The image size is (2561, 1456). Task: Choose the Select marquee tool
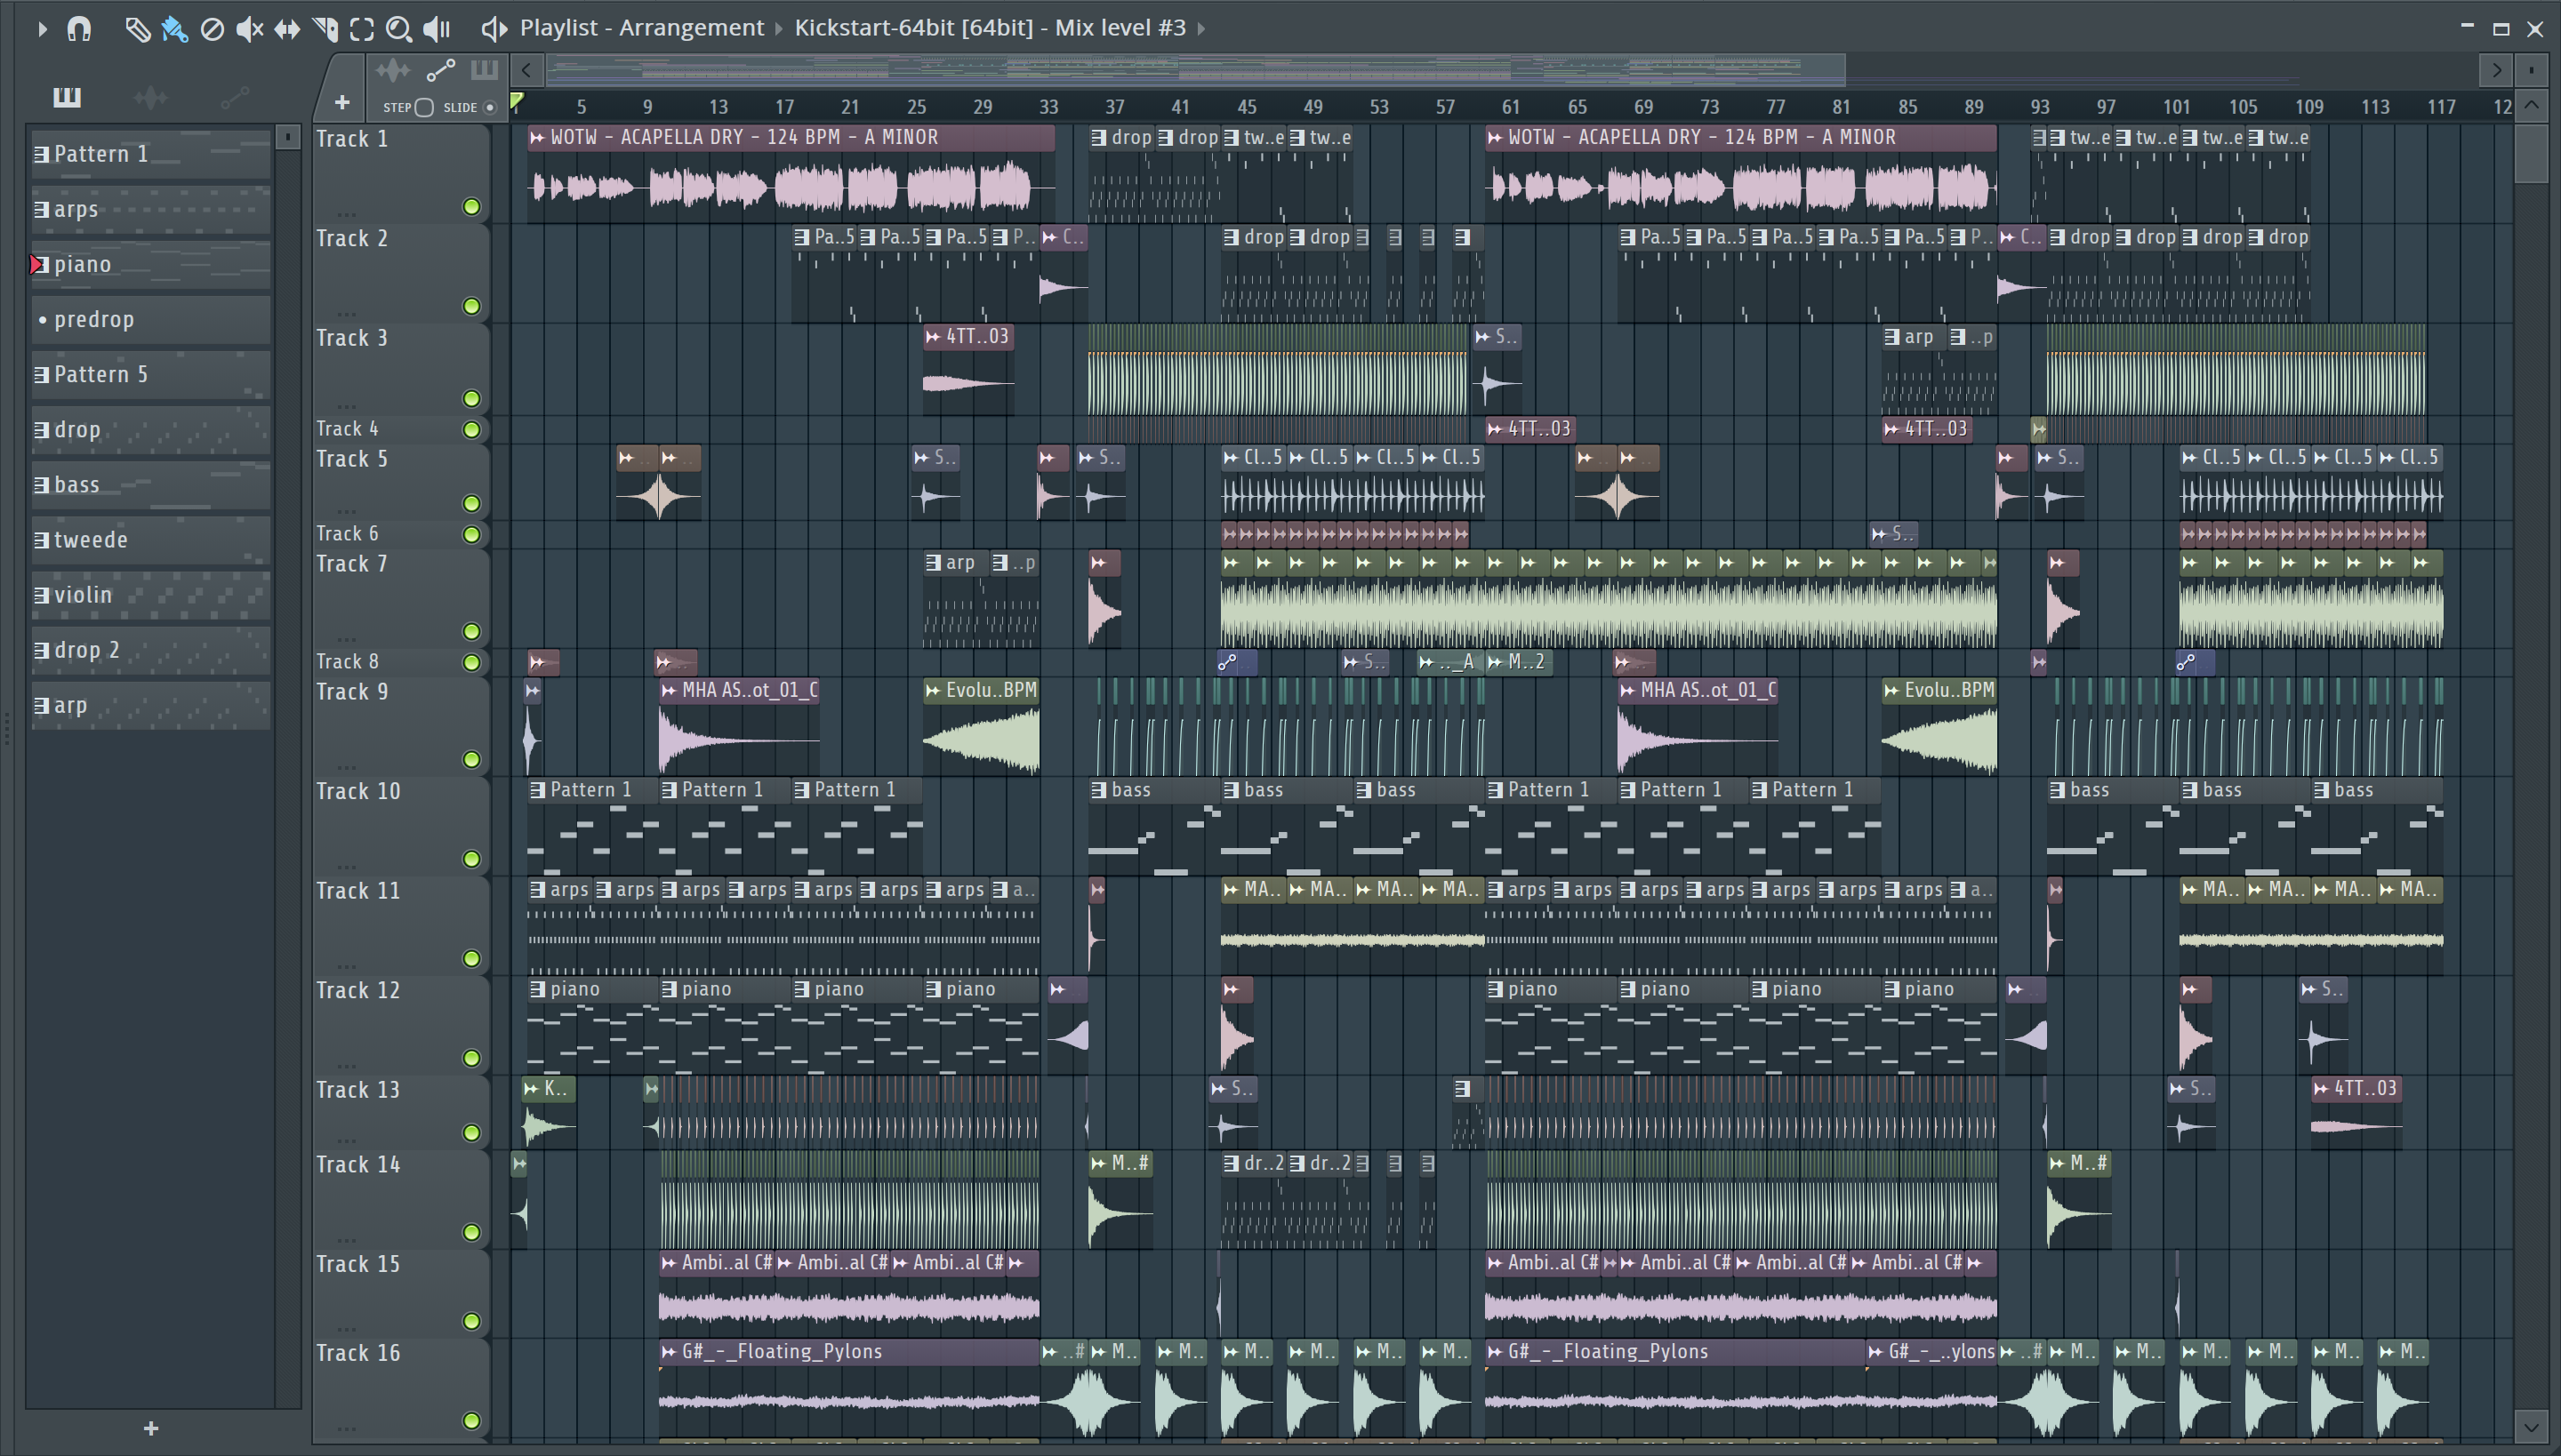point(362,29)
